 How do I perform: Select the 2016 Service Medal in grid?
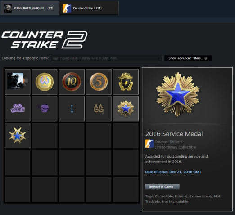(x=126, y=109)
